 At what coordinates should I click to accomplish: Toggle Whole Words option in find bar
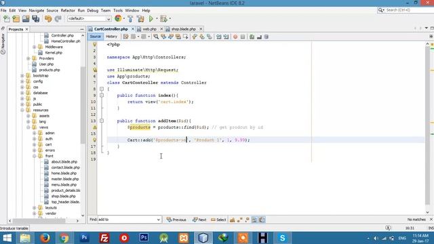coord(239,220)
